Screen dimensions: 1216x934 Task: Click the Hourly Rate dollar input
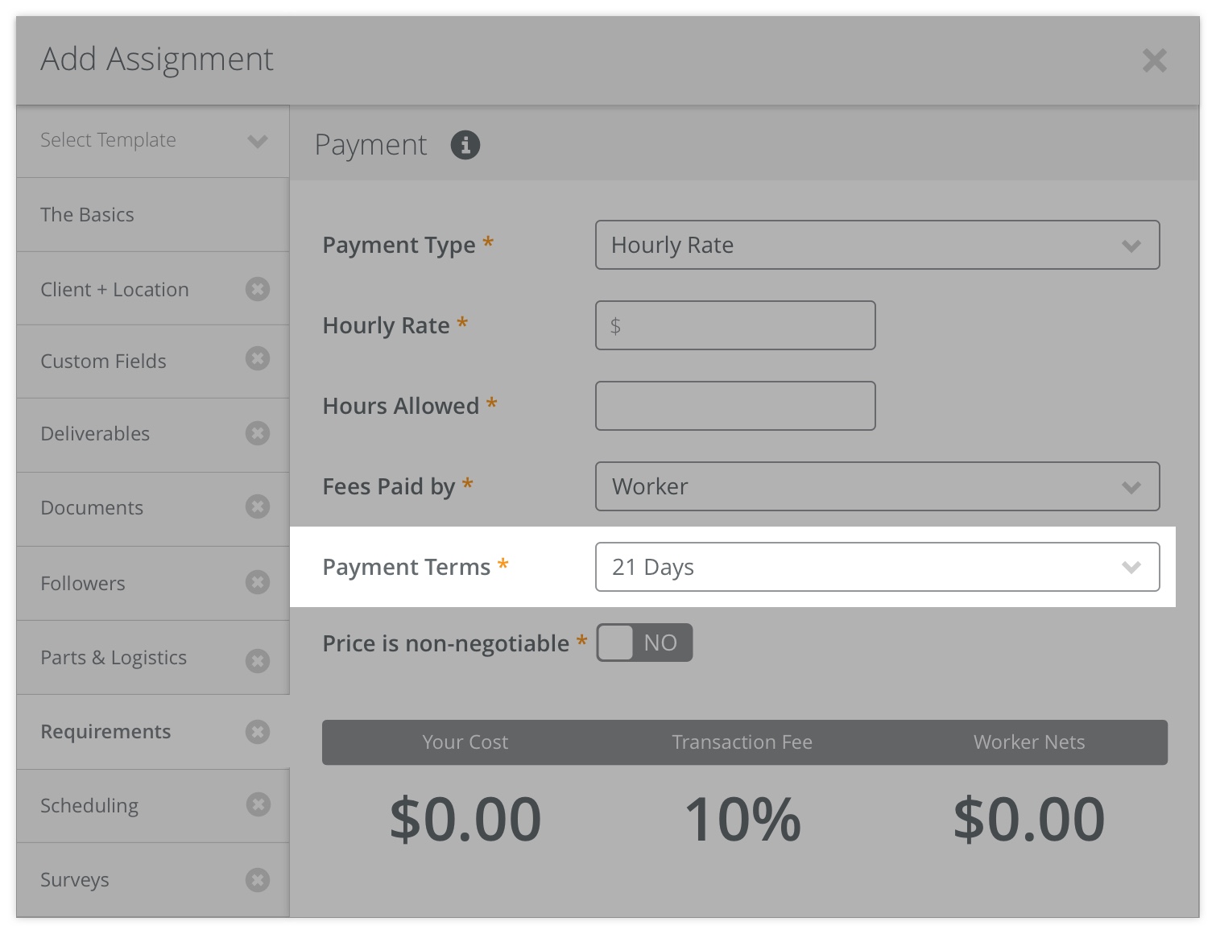(735, 325)
